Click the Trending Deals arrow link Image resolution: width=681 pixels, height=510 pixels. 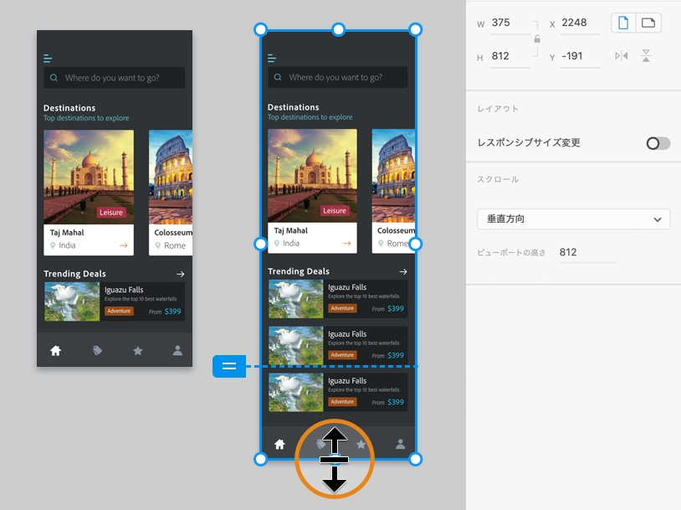(x=403, y=271)
